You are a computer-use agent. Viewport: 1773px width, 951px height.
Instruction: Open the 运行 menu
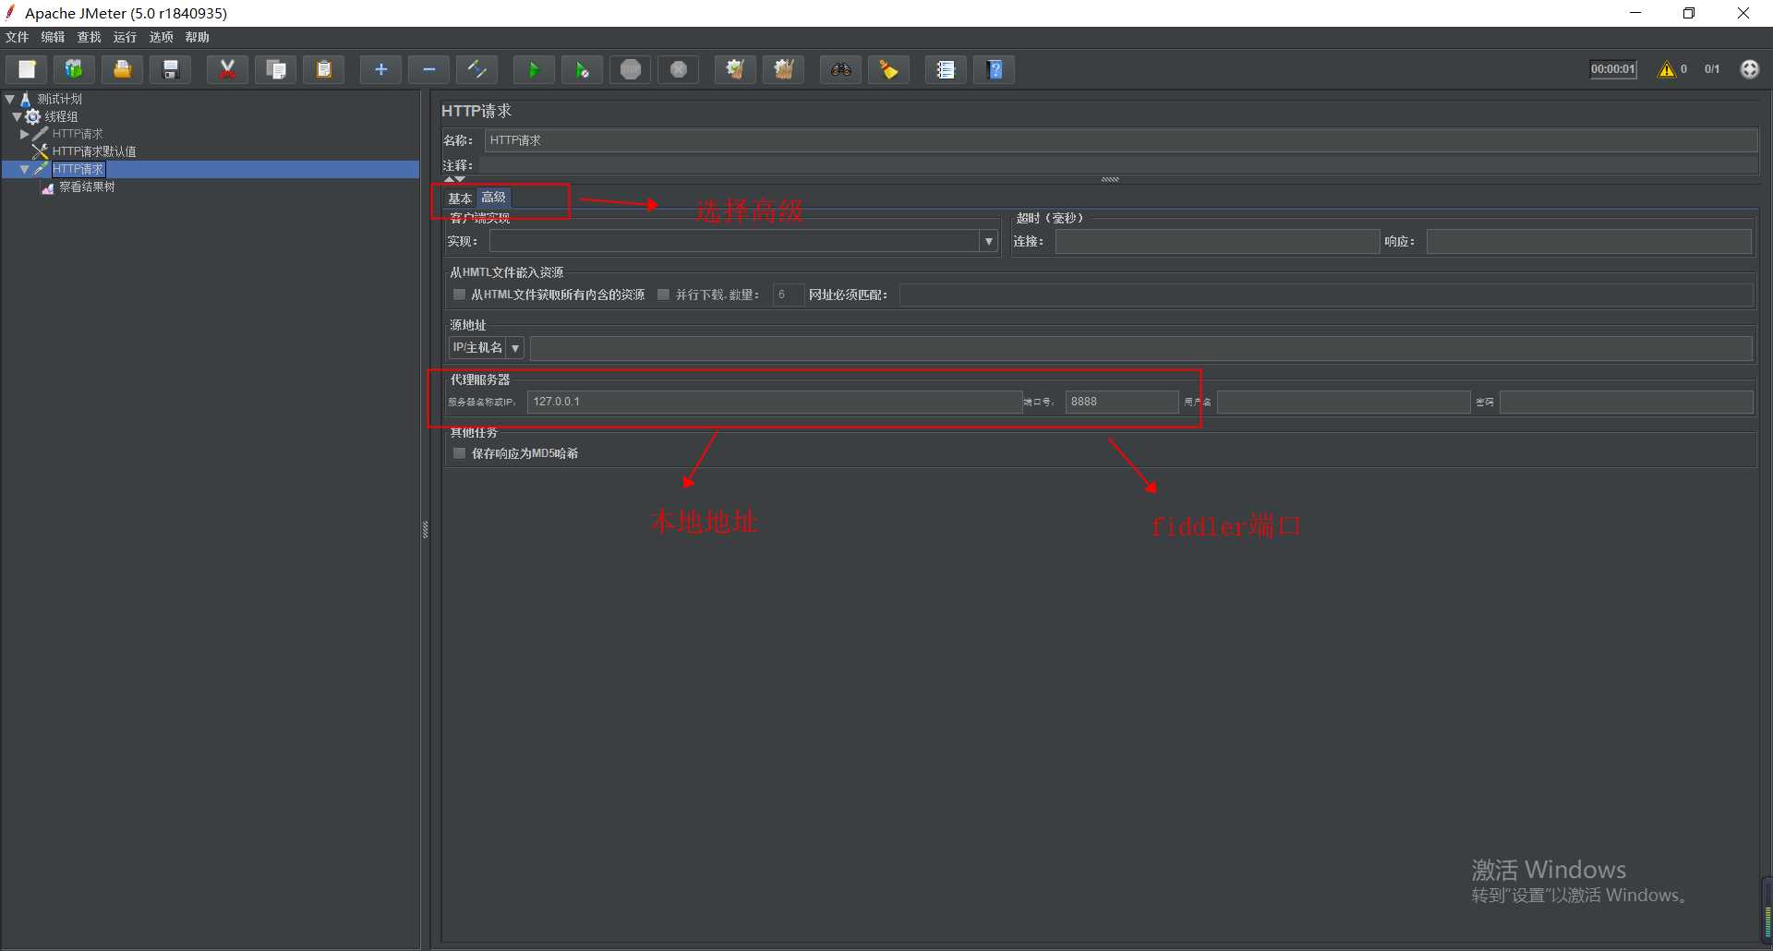(x=125, y=37)
